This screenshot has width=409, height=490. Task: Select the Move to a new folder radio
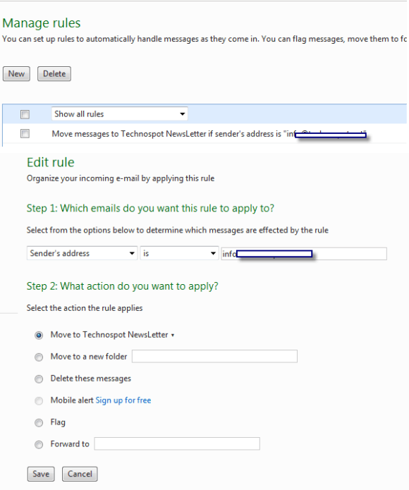coord(39,357)
